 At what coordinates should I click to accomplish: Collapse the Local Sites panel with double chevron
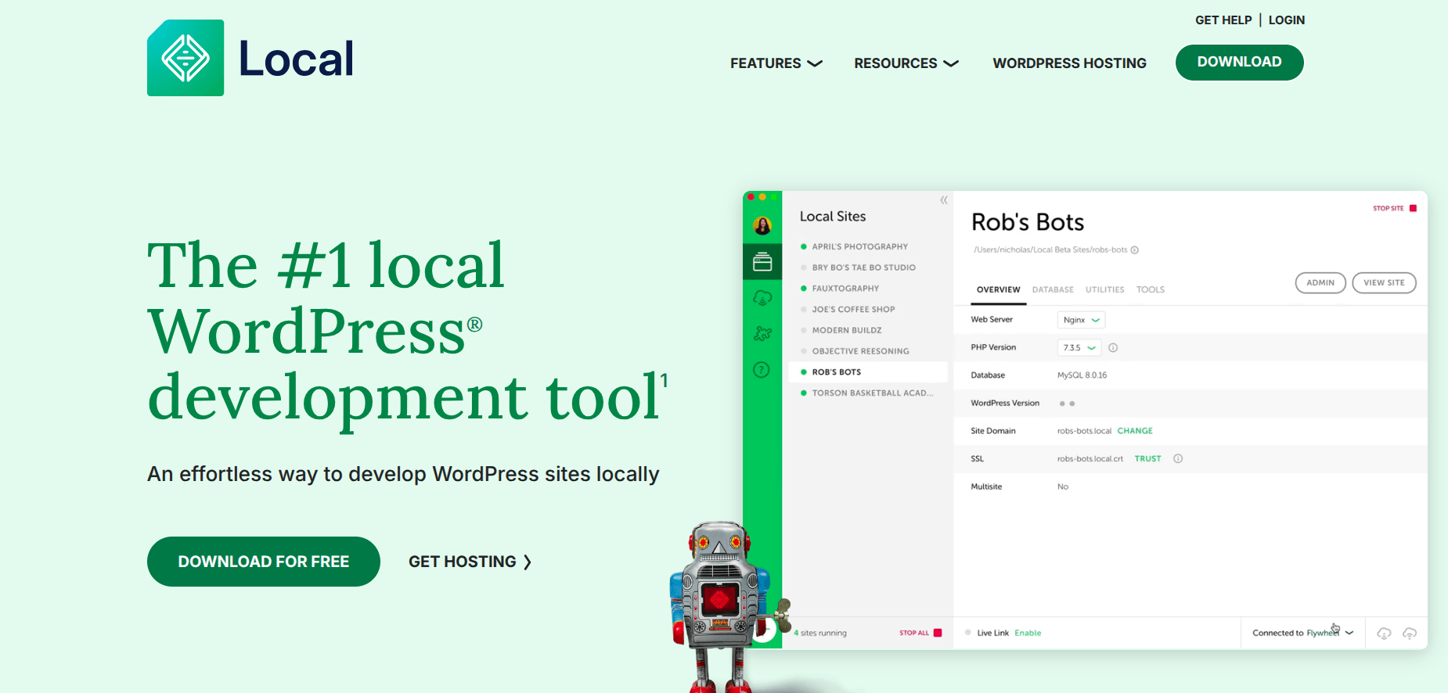944,200
